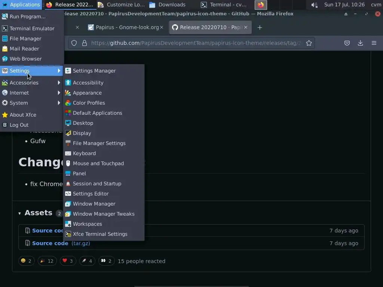Viewport: 383px width, 287px height.
Task: Click the Save to Pocket icon
Action: tap(347, 43)
